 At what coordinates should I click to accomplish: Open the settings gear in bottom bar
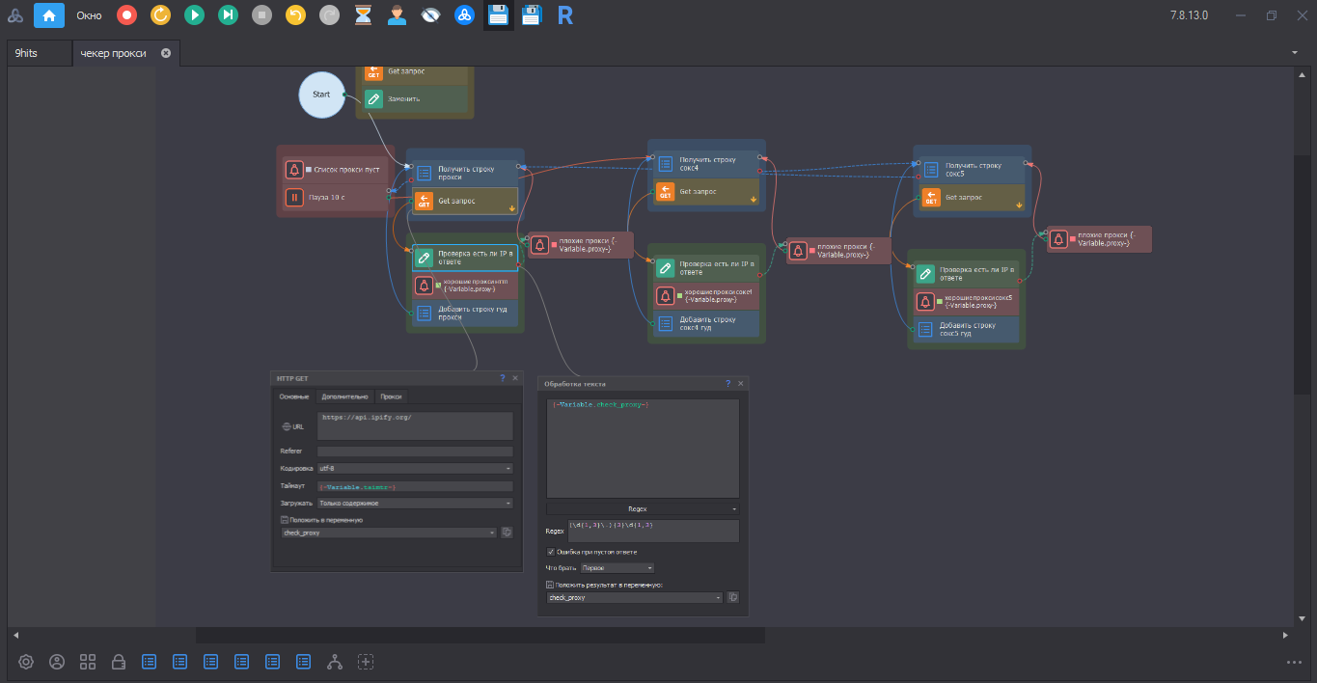click(x=26, y=662)
